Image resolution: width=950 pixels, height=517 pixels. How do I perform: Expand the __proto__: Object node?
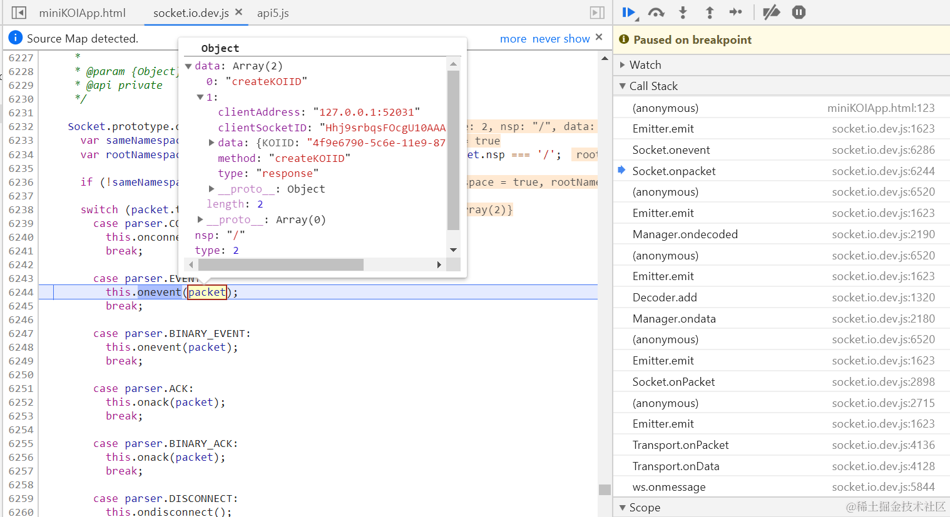212,189
